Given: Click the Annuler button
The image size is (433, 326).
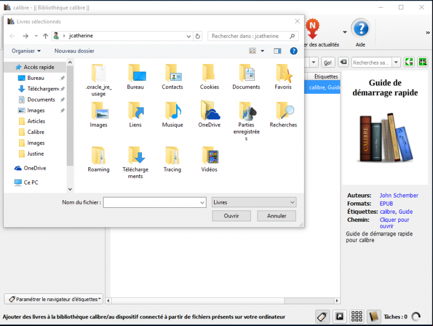Looking at the screenshot, I should pos(276,216).
